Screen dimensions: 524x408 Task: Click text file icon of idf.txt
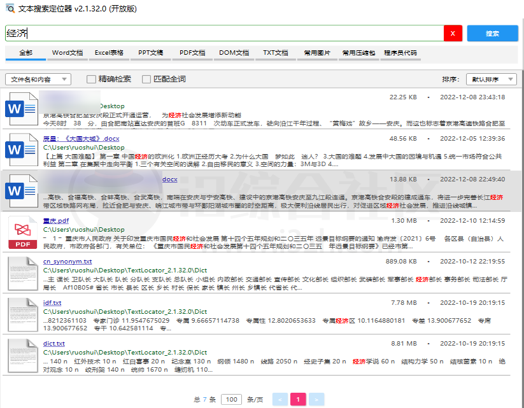click(23, 314)
